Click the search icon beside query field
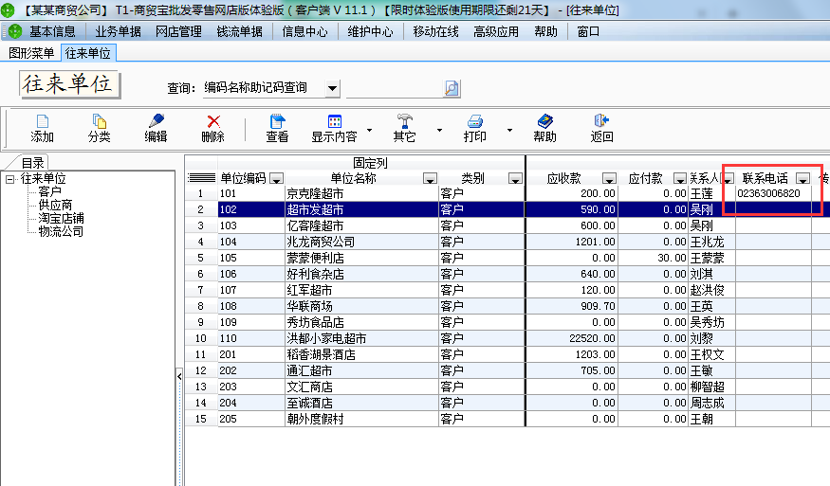Screen dimensions: 830x486 click(x=452, y=88)
